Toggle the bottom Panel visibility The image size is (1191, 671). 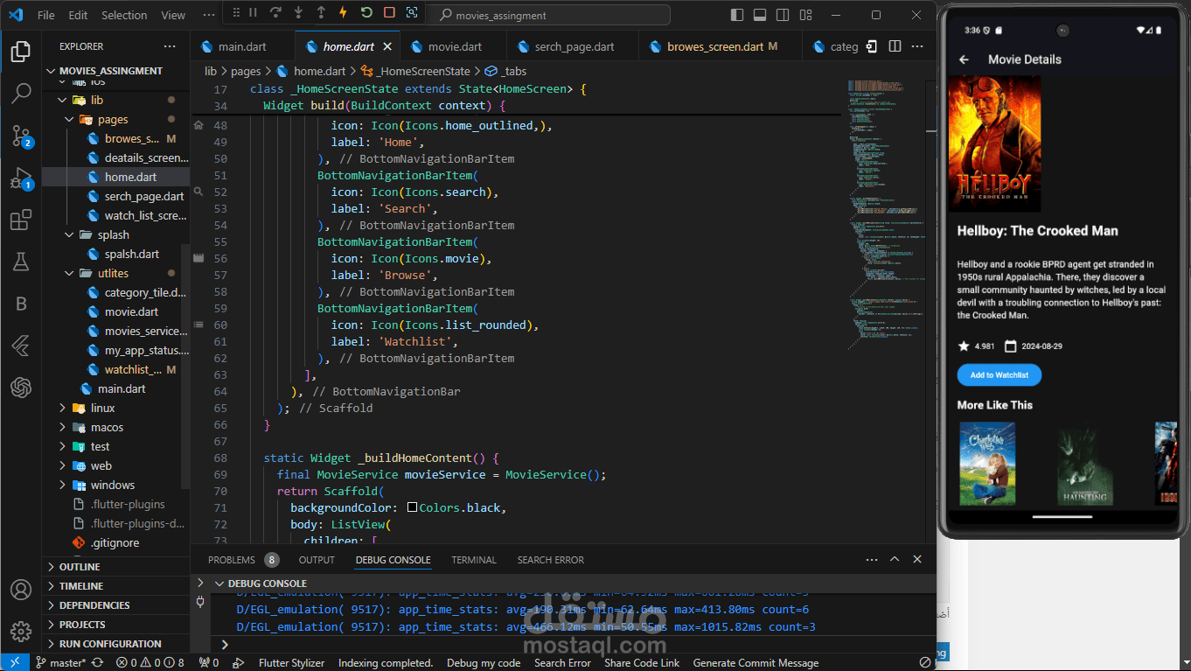(760, 15)
